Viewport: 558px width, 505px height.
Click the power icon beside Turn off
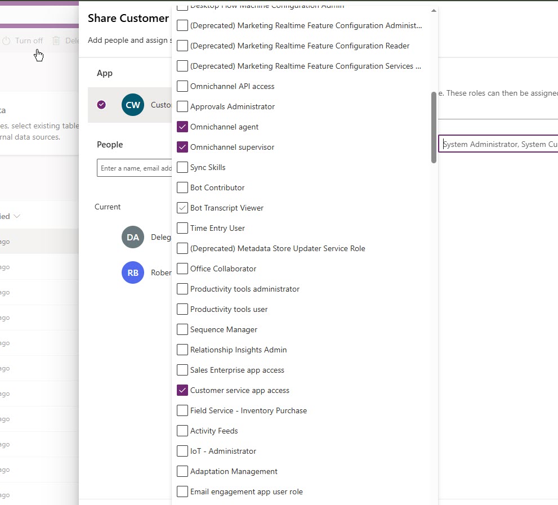pyautogui.click(x=6, y=41)
